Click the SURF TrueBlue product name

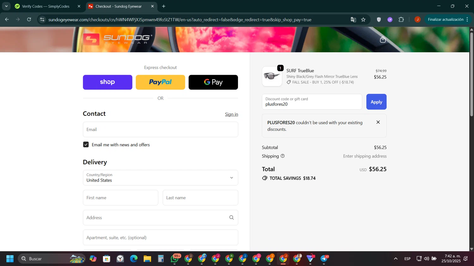coord(300,71)
